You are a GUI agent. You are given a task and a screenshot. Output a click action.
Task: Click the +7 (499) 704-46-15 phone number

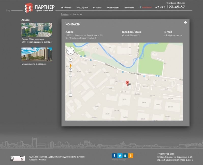pyautogui.click(x=130, y=35)
